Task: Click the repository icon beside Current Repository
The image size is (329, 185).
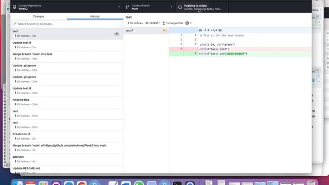Action: click(x=14, y=7)
